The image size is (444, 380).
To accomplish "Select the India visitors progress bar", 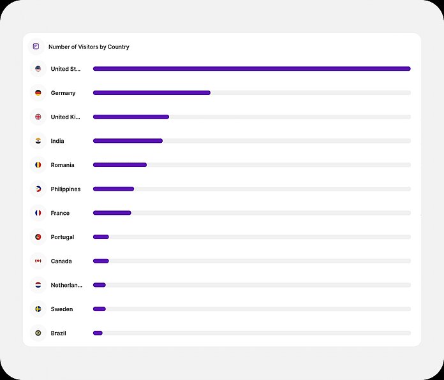I will (x=128, y=141).
